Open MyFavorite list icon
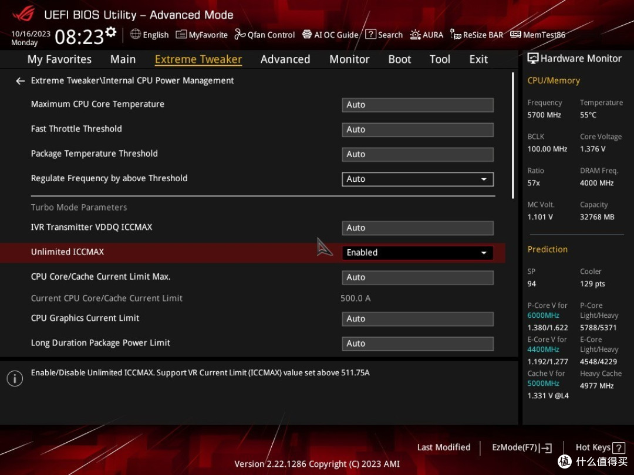The image size is (634, 475). (181, 35)
